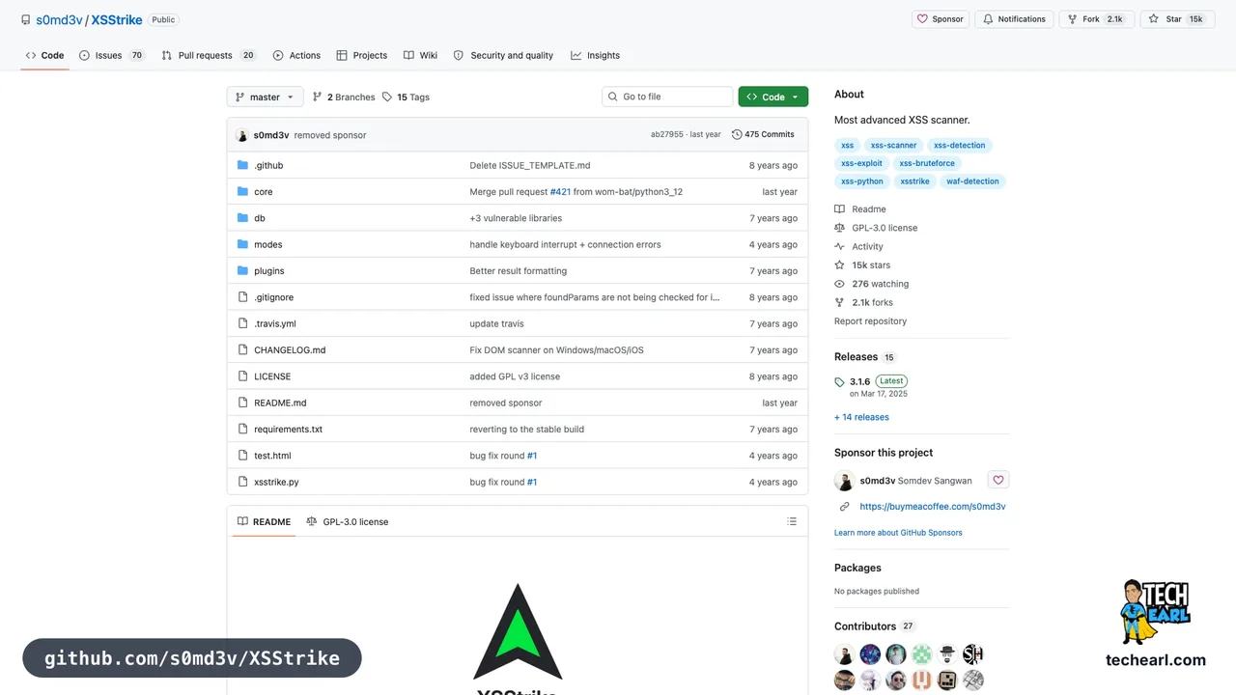Click the README.md file icon

243,403
